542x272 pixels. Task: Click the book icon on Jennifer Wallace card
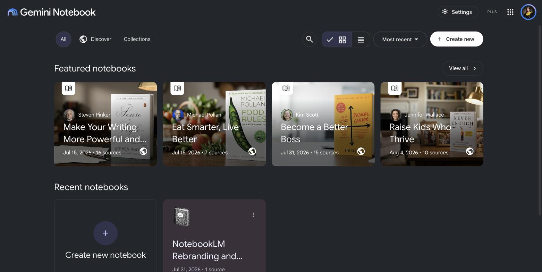(395, 88)
